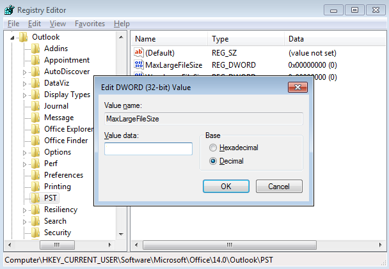Click values pane scroll right arrow
Viewport: 389px width, 269px height.
[x=380, y=245]
